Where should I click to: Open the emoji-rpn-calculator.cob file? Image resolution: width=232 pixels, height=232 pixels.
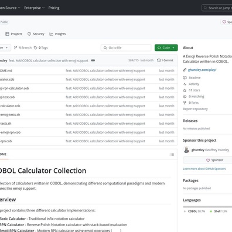pos(14,88)
